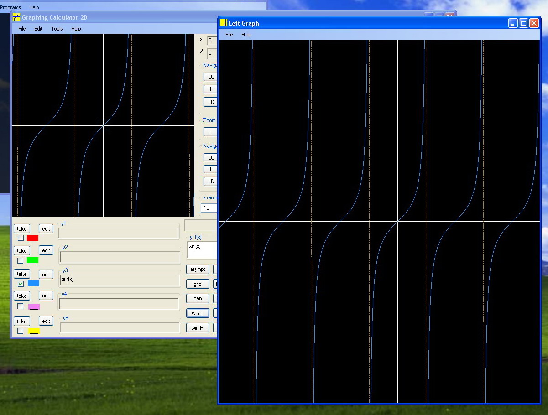Click the x coordinate field showing 0
548x415 pixels.
(213, 41)
